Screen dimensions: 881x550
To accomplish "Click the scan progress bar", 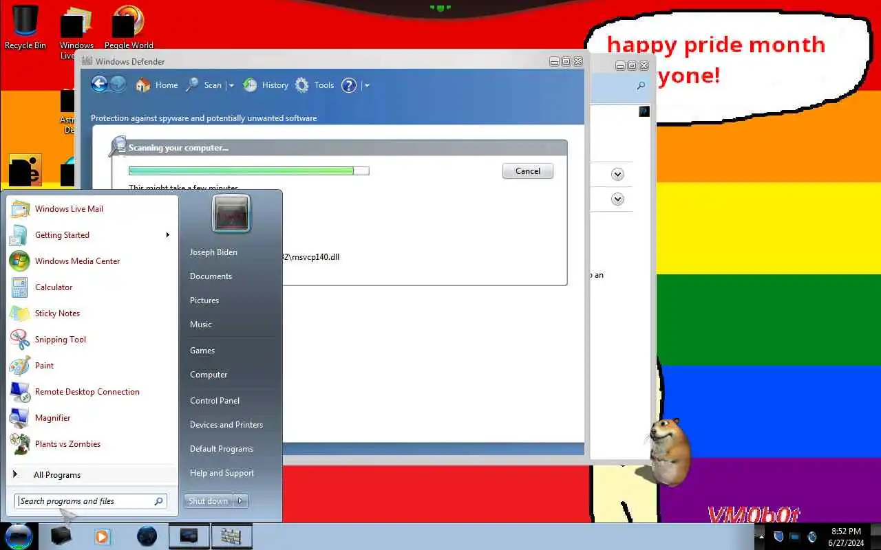I will pyautogui.click(x=248, y=170).
